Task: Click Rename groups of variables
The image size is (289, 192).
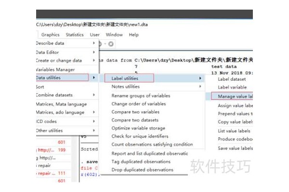Action: click(x=141, y=96)
